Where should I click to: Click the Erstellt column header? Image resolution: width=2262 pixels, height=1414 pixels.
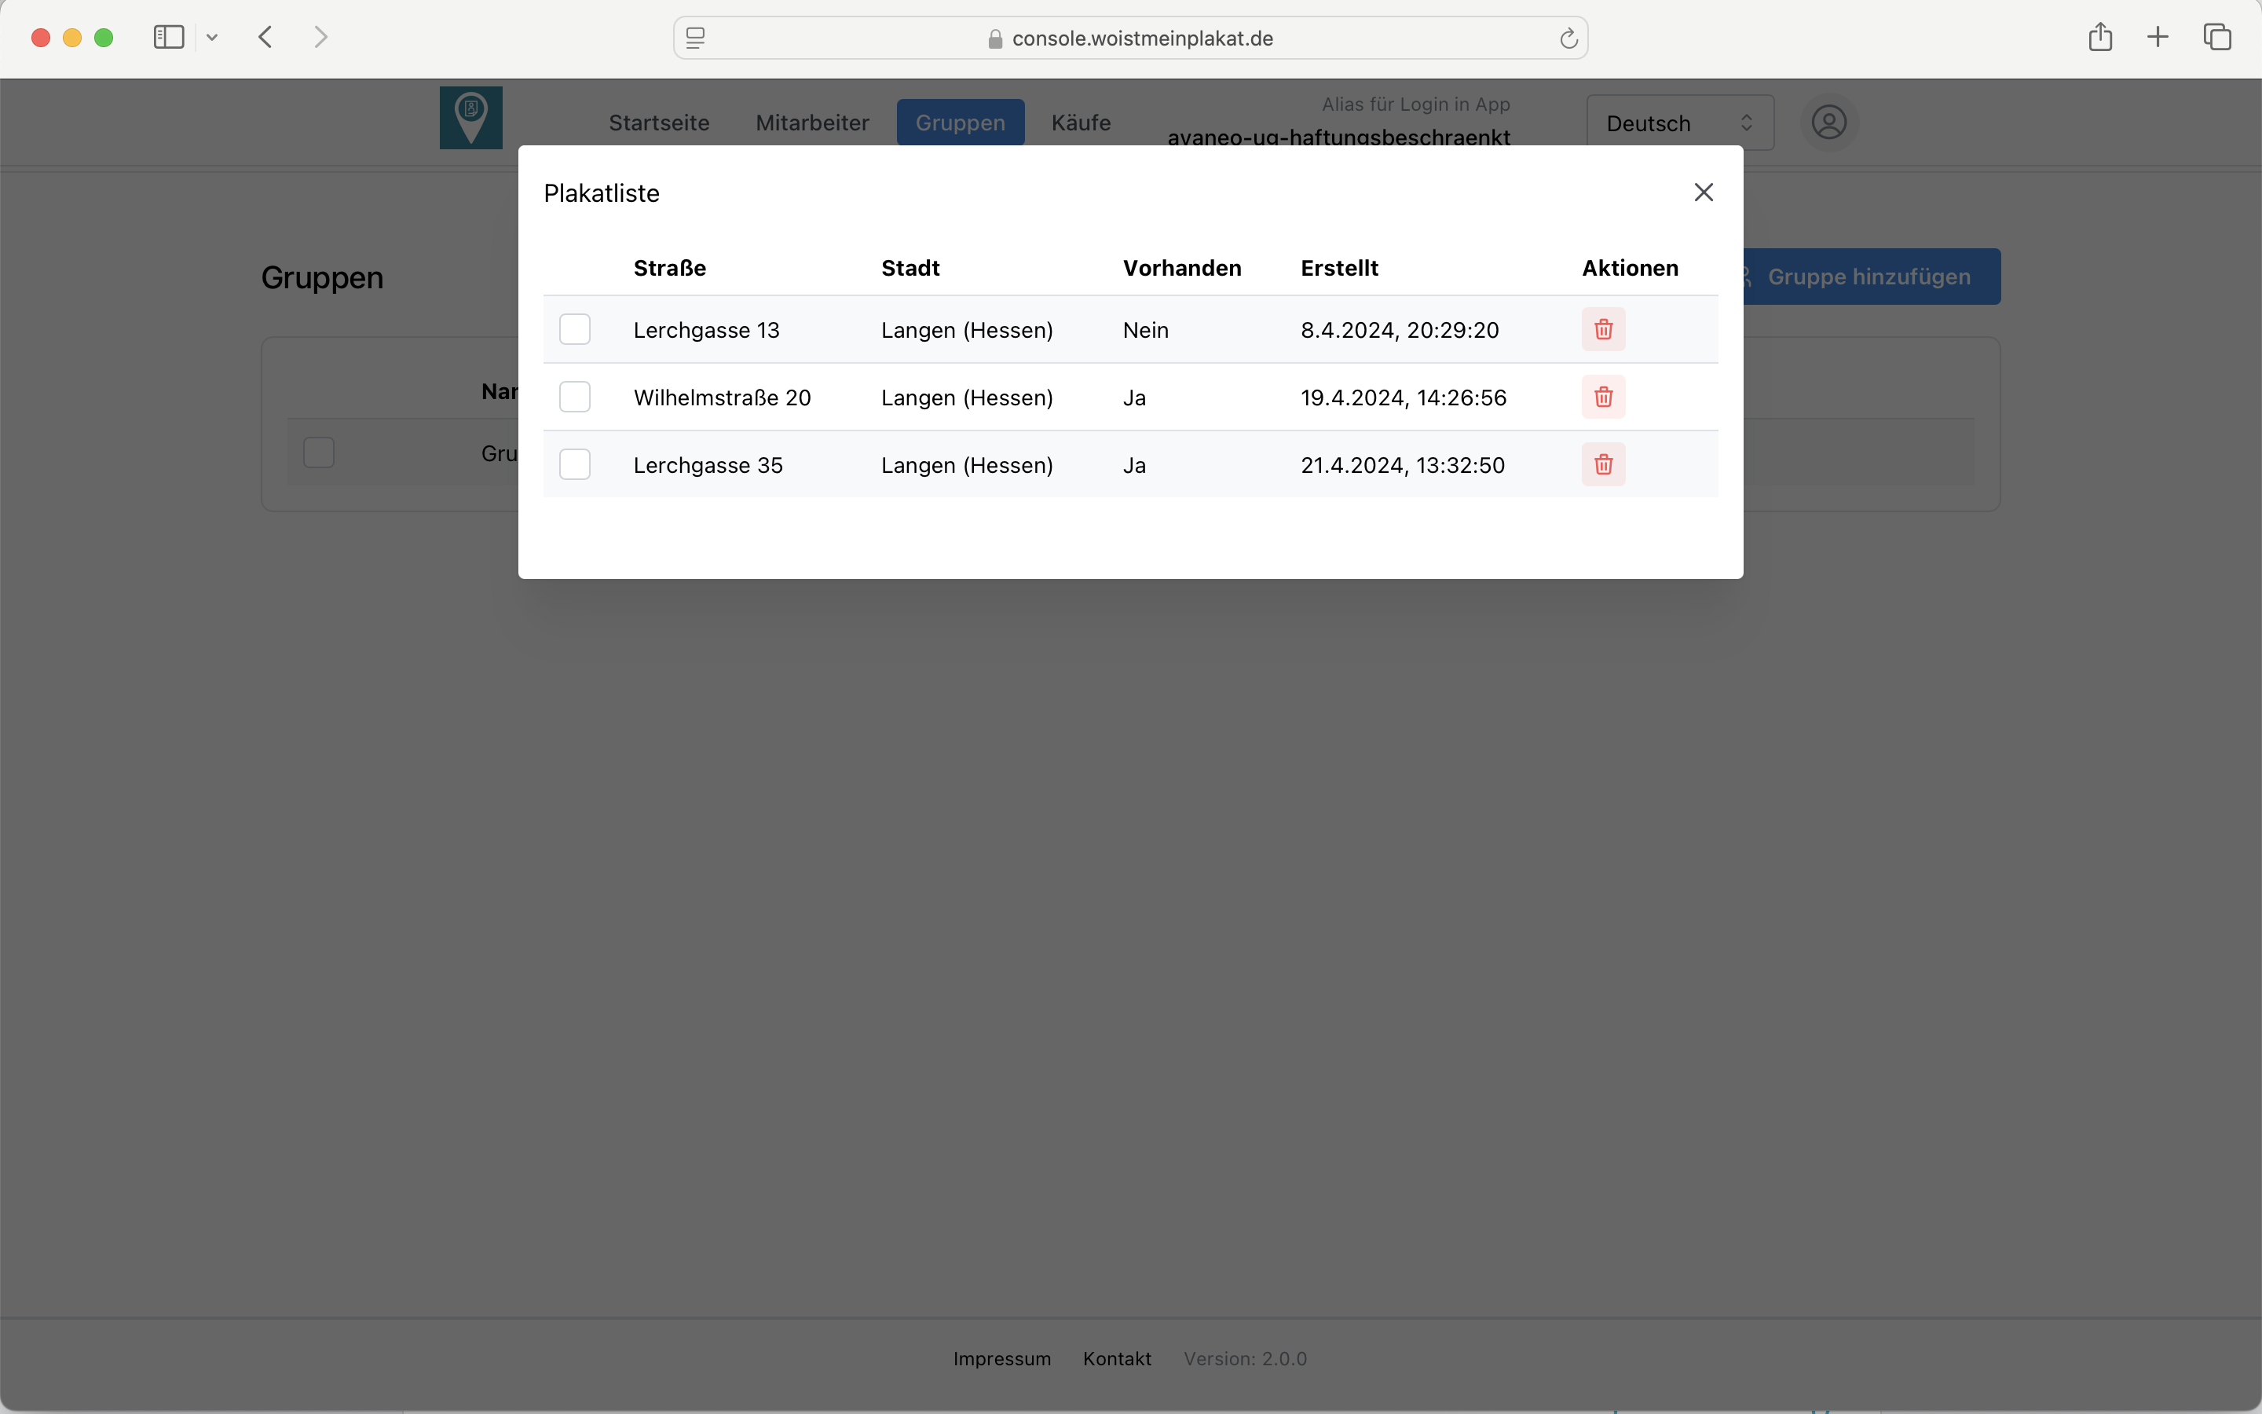point(1339,269)
